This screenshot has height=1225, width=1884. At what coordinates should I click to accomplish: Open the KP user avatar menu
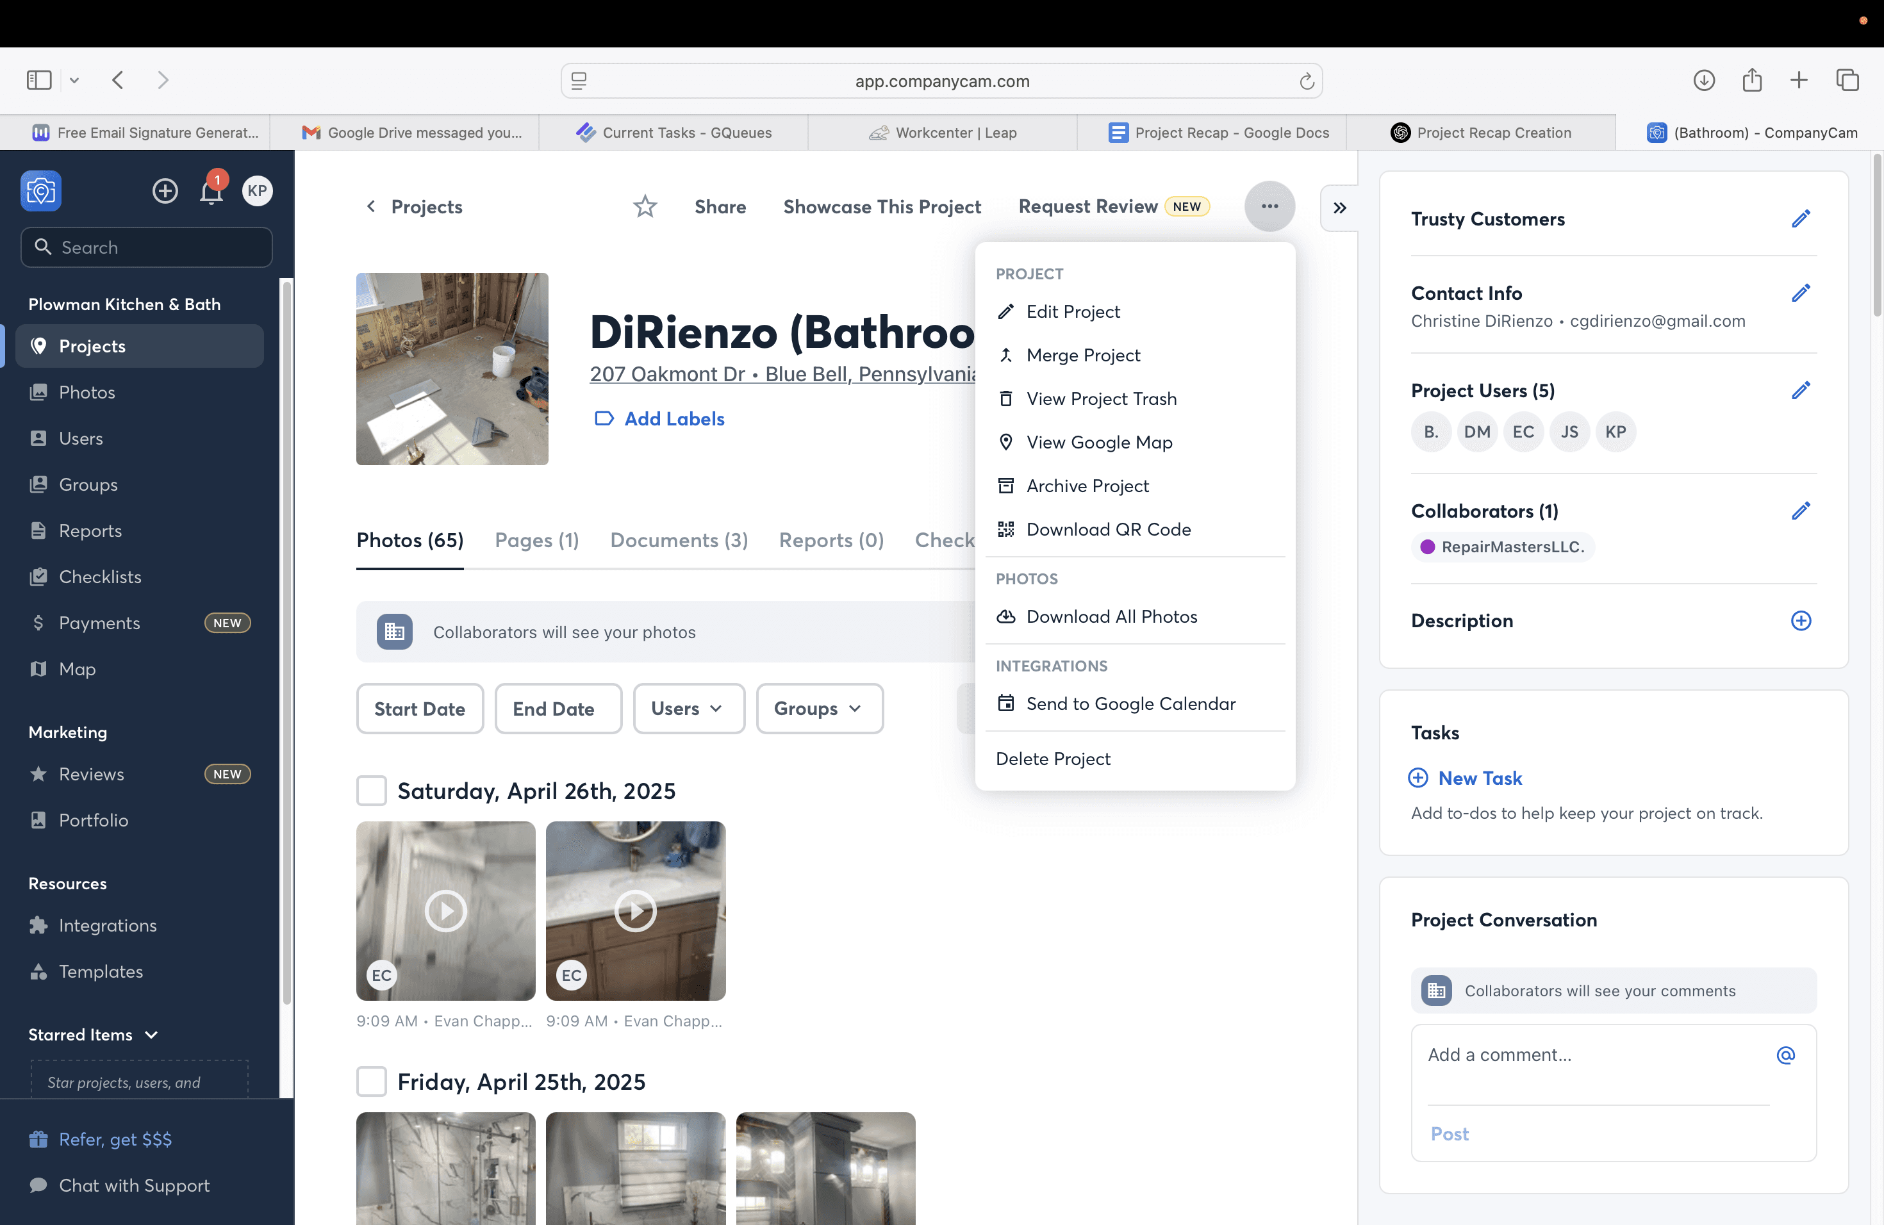pyautogui.click(x=257, y=191)
